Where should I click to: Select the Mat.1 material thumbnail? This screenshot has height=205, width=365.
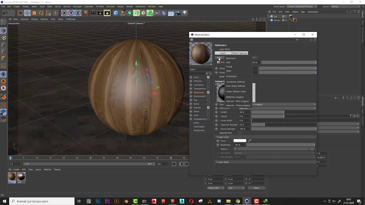pyautogui.click(x=12, y=177)
